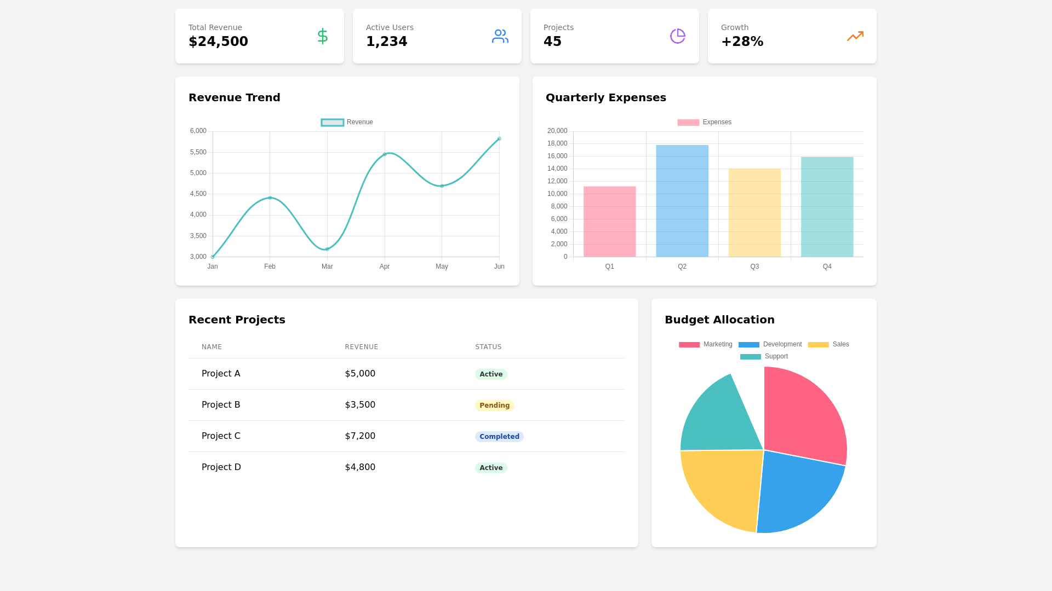Click the June data point on Revenue Trend
Viewport: 1052px width, 591px height.
499,138
